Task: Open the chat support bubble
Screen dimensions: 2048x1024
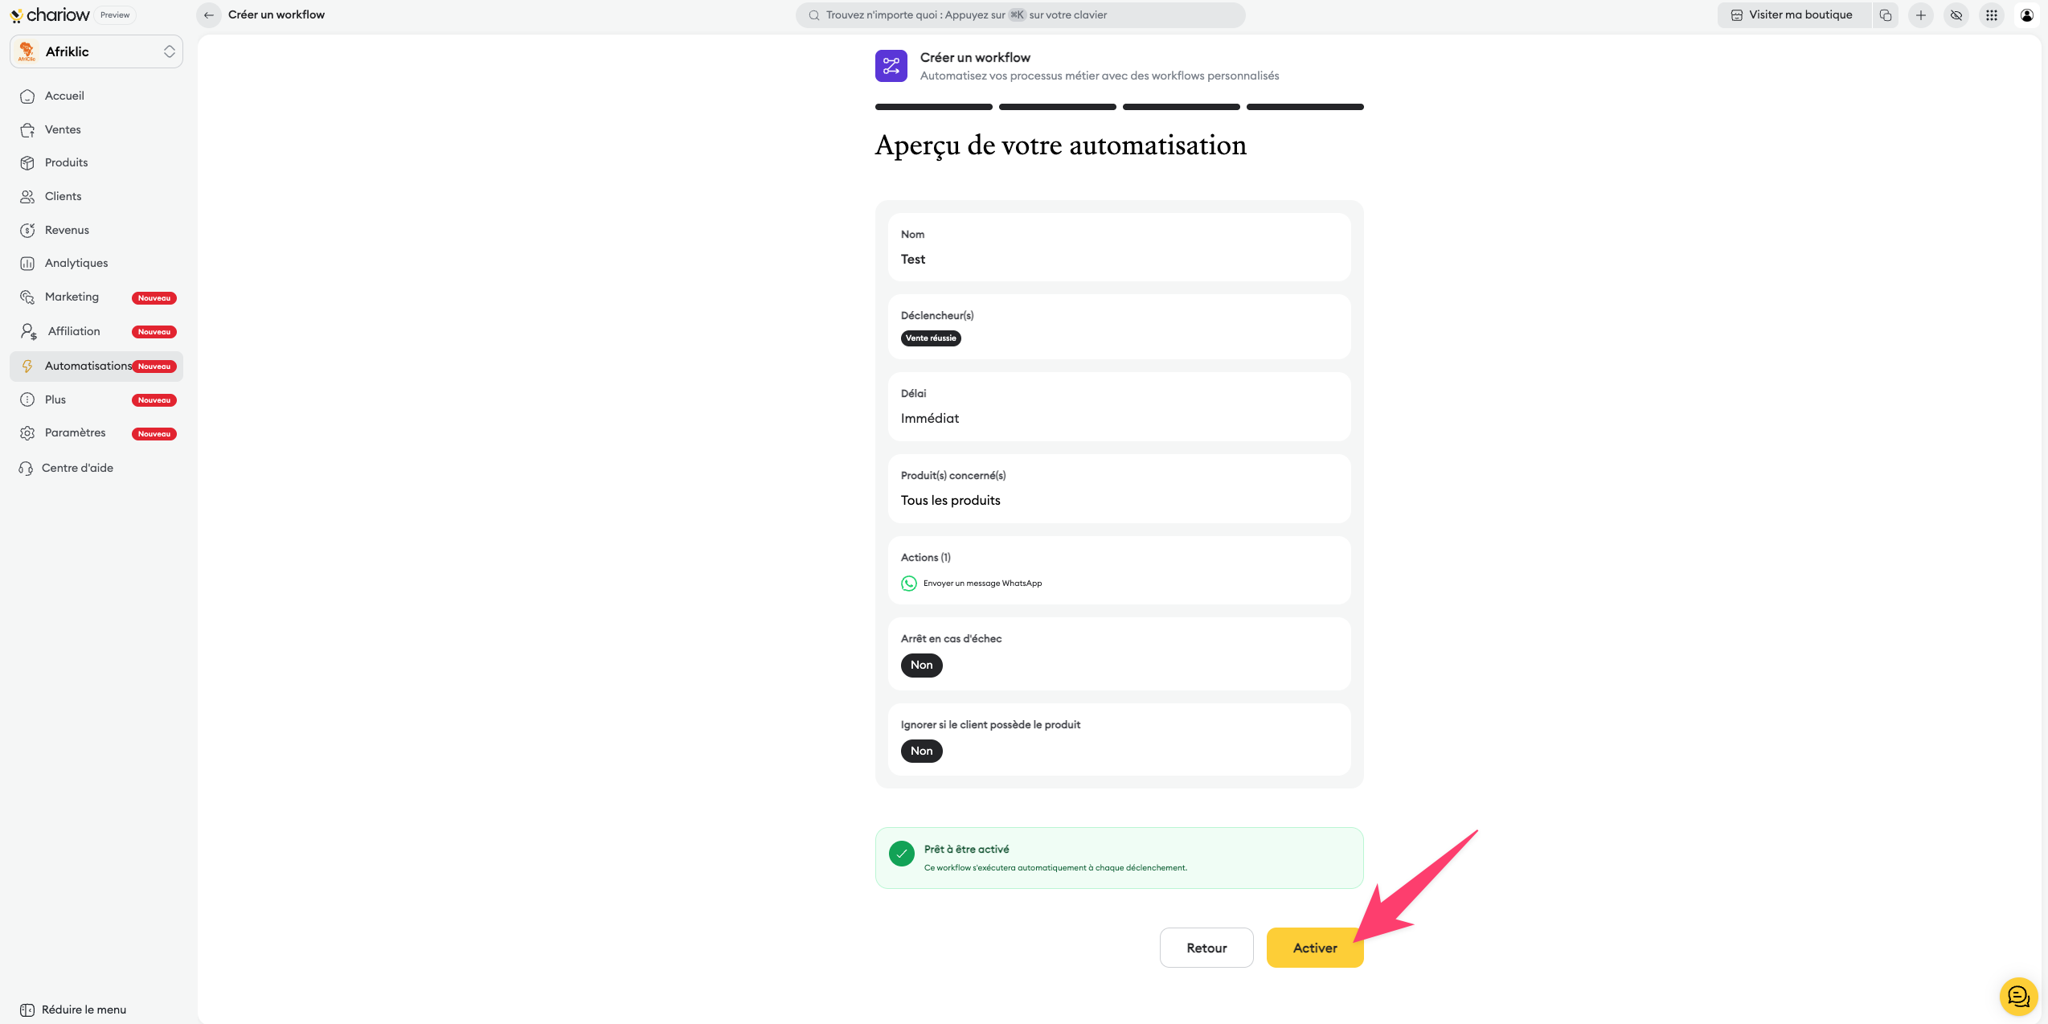Action: tap(2018, 997)
